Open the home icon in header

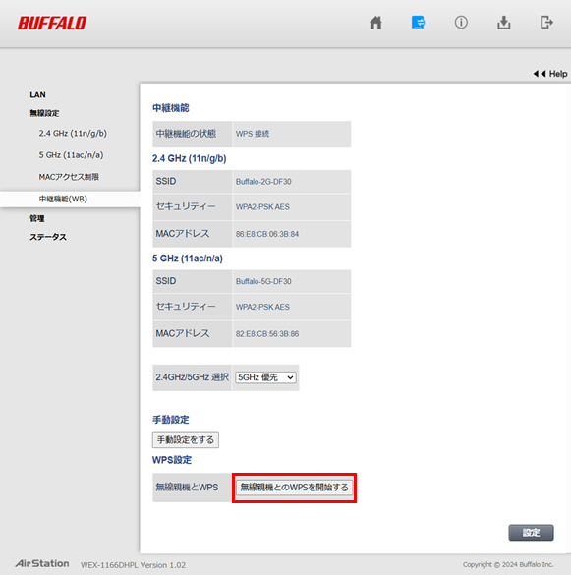click(375, 23)
